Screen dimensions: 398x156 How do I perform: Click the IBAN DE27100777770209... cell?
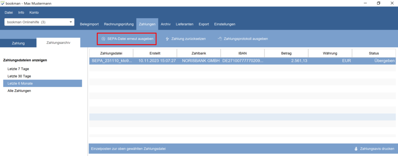coord(243,61)
